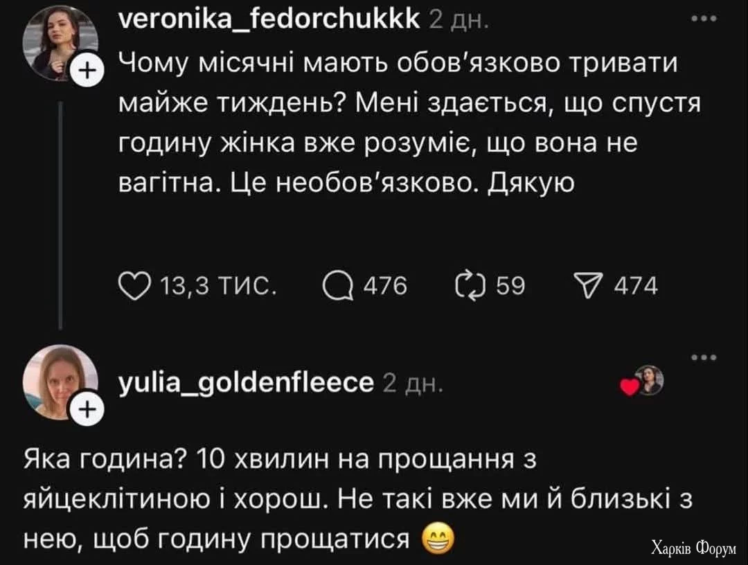Open comments via the speech bubble icon
Screen dimensions: 748x565
[x=337, y=285]
